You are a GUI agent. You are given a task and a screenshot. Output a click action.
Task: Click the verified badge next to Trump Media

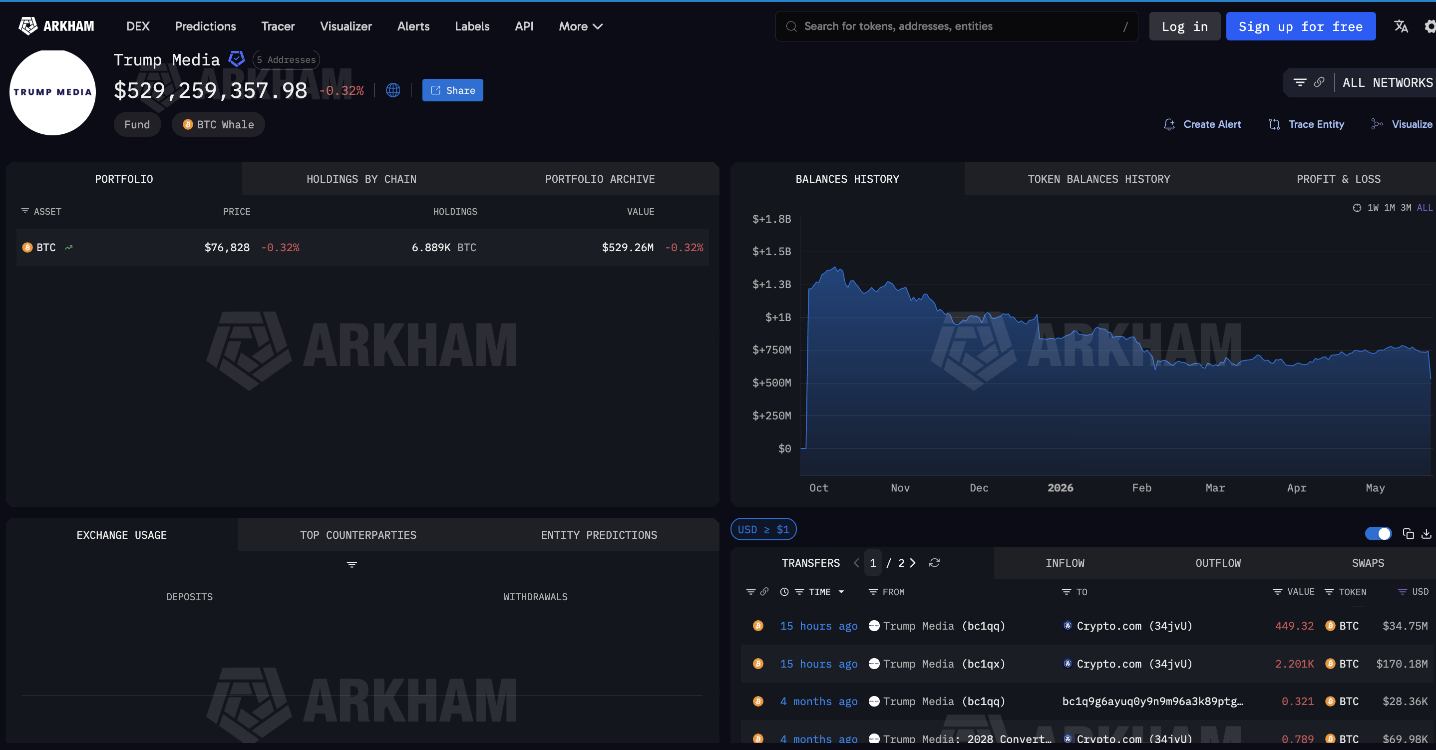coord(237,58)
